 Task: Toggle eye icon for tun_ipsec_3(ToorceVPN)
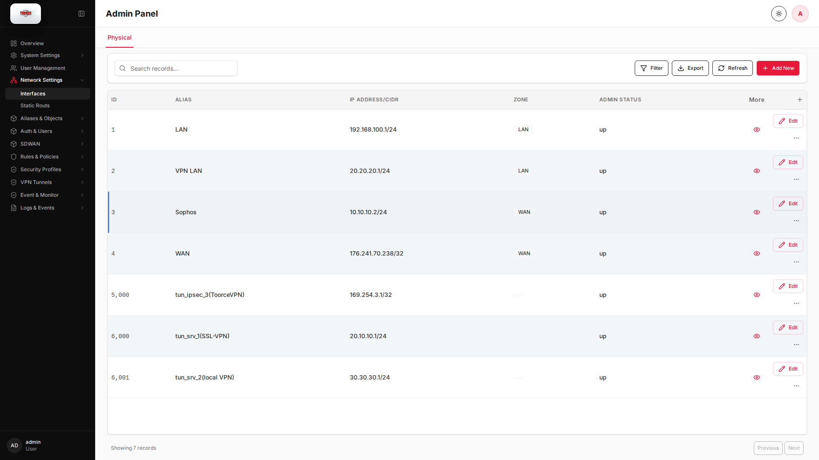[757, 295]
